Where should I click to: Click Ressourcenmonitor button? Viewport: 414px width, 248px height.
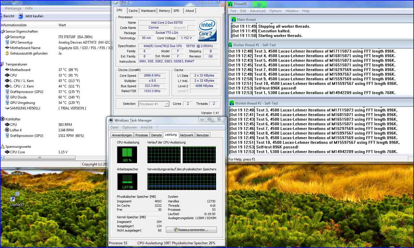[x=191, y=230]
